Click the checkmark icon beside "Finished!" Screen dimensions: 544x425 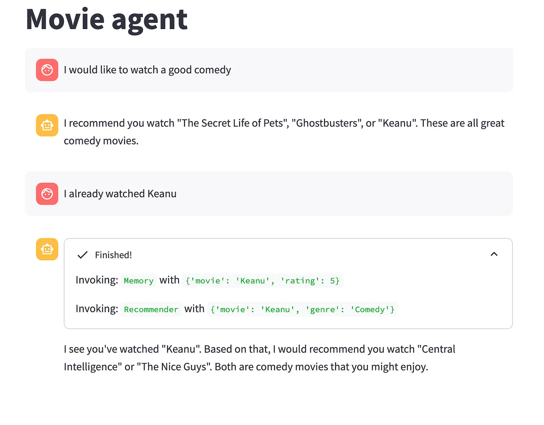pos(82,255)
